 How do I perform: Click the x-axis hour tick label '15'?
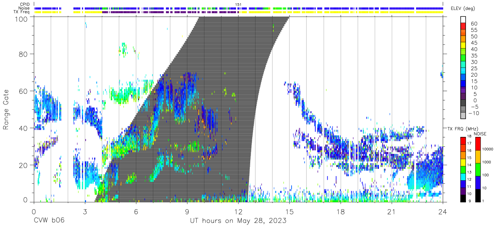pos(290,212)
